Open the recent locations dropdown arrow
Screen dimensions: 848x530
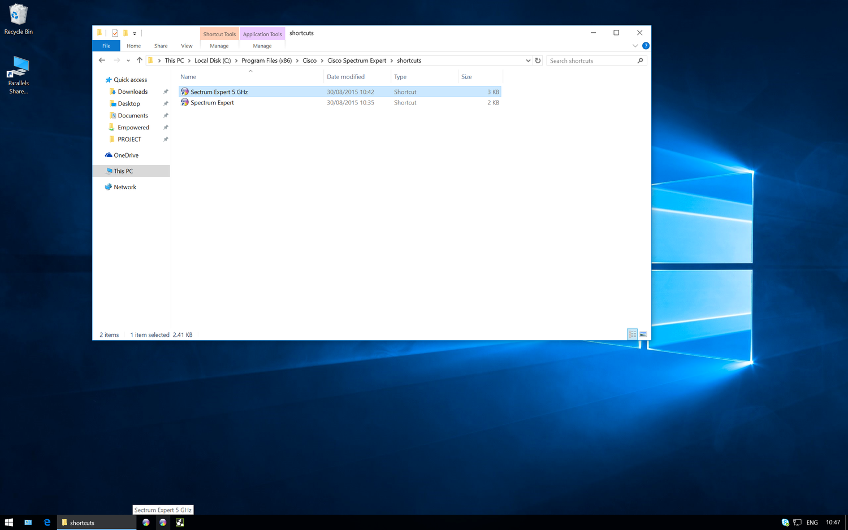tap(128, 60)
